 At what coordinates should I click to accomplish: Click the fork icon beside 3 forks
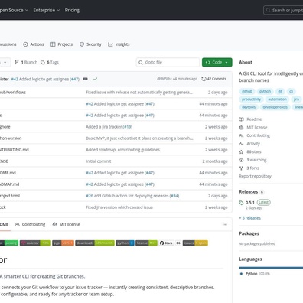(241, 168)
